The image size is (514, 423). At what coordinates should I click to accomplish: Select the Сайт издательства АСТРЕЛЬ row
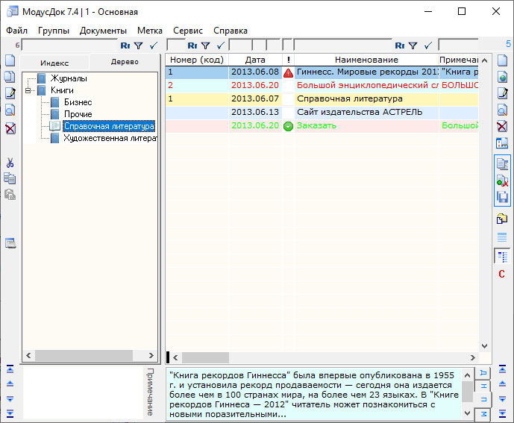coord(359,112)
